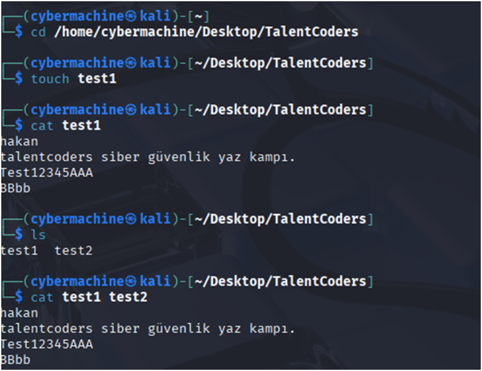Click first 'Test12345AAA' output line
Viewport: 482px width, 371px height.
point(47,173)
